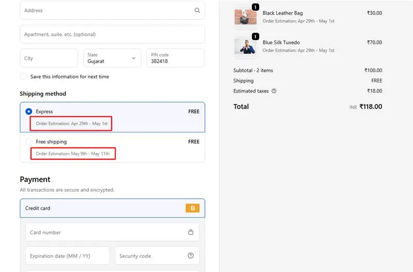
Task: Click the Security code input field
Action: (157, 256)
